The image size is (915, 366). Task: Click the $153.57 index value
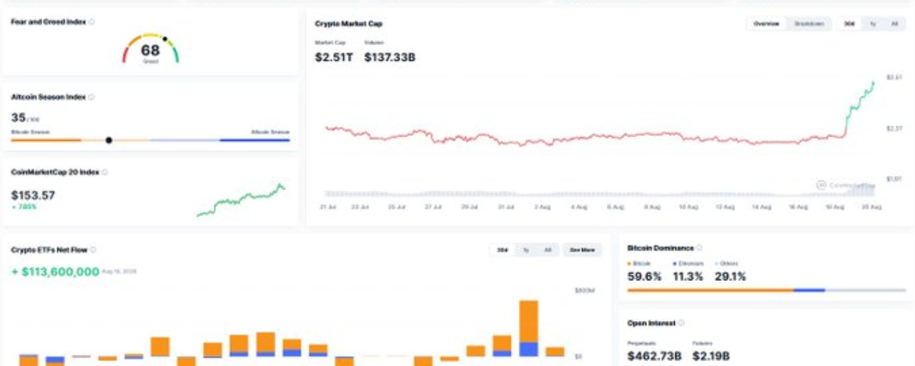pos(33,195)
